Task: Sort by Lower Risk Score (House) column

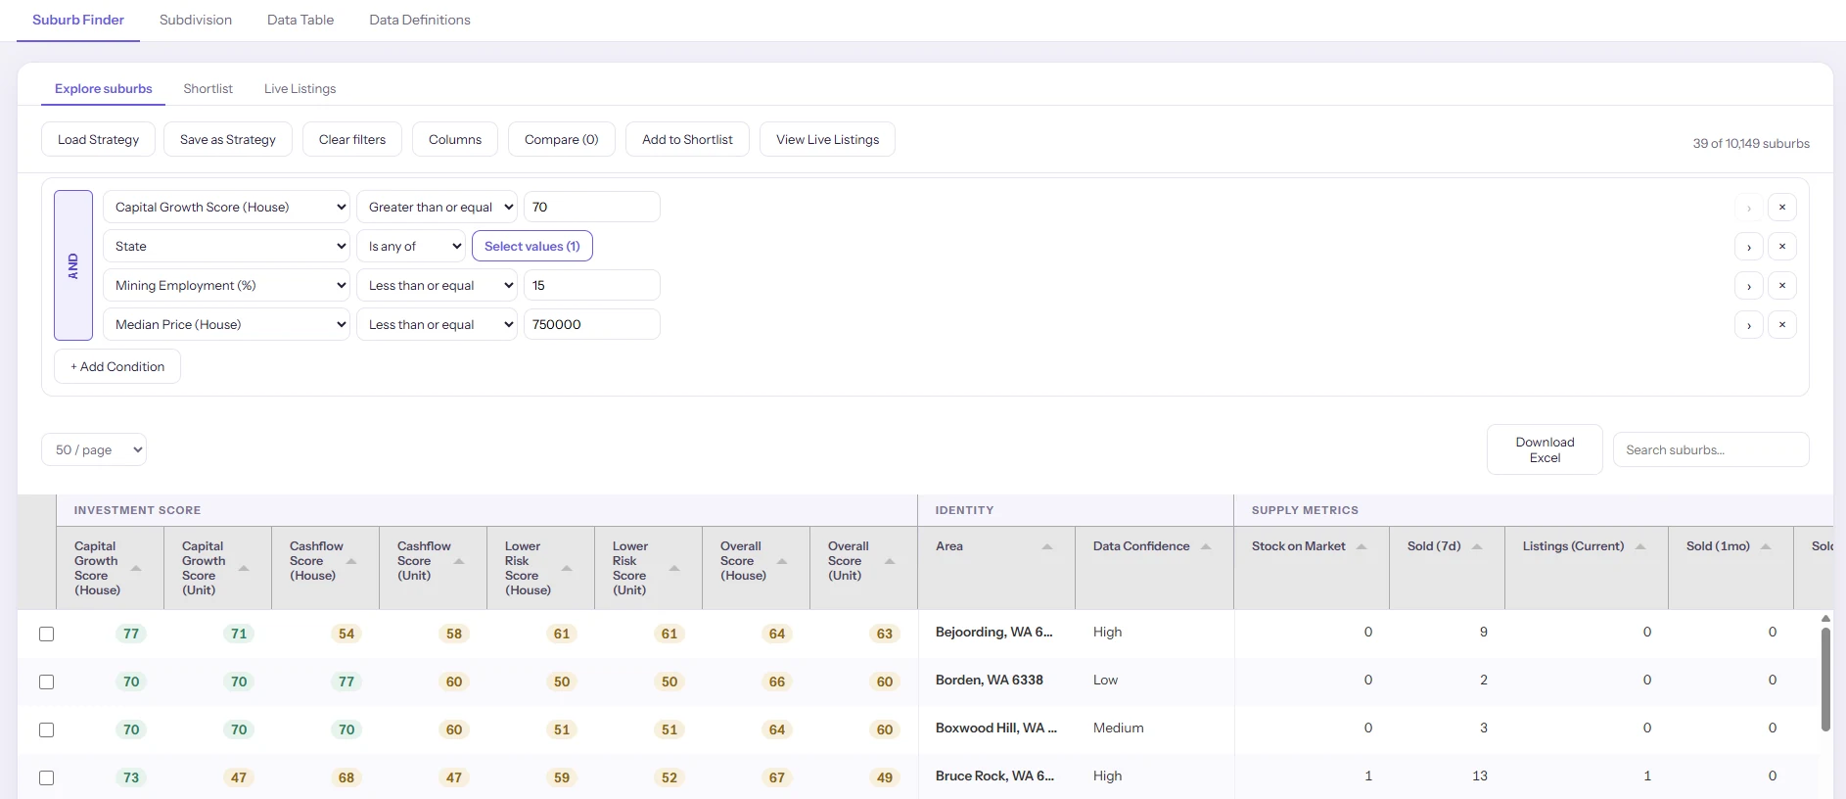Action: pos(567,568)
